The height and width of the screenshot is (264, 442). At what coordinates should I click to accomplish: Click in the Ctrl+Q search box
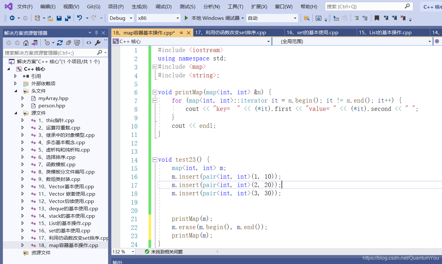[x=369, y=6]
